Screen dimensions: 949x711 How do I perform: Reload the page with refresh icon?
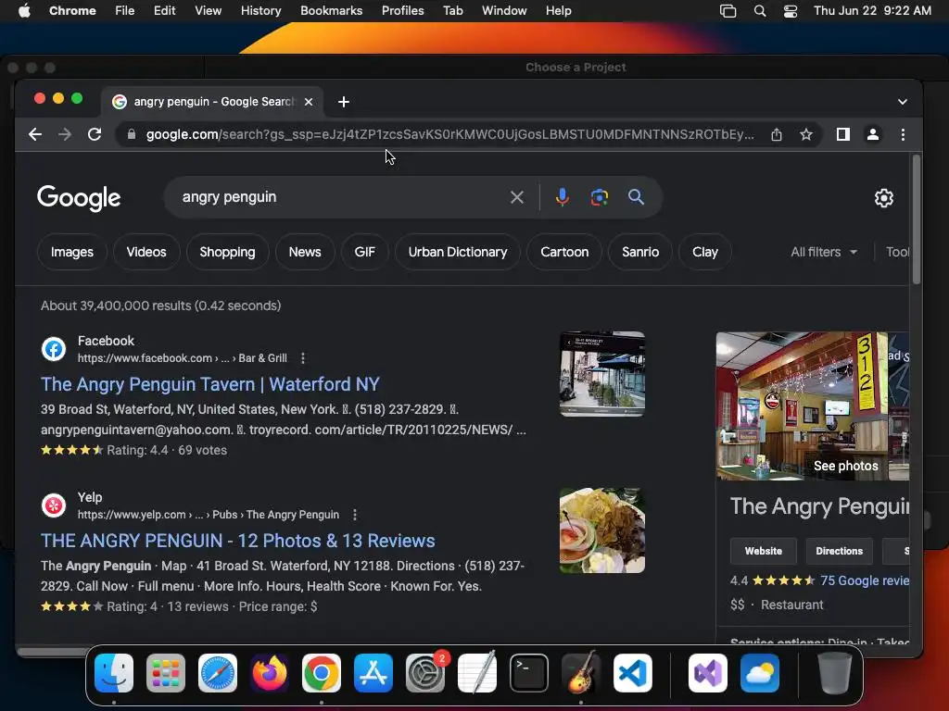pos(95,134)
